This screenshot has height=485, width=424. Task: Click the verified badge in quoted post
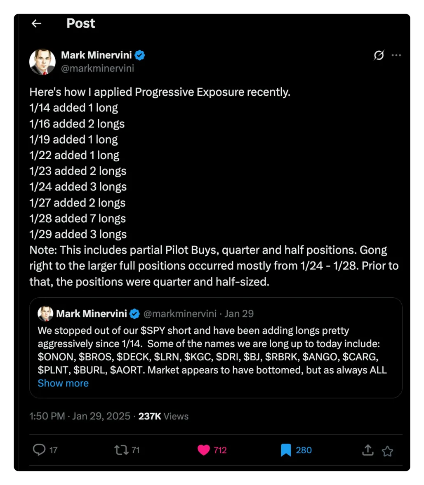point(134,314)
